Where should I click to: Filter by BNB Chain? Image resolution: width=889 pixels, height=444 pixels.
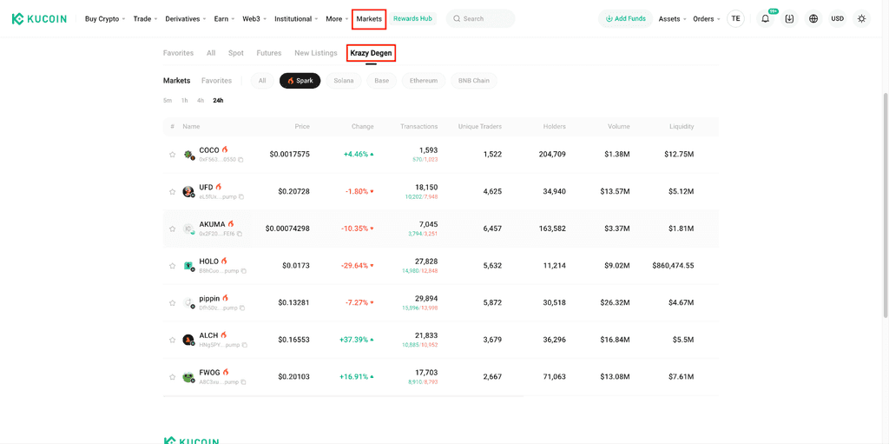pyautogui.click(x=474, y=81)
